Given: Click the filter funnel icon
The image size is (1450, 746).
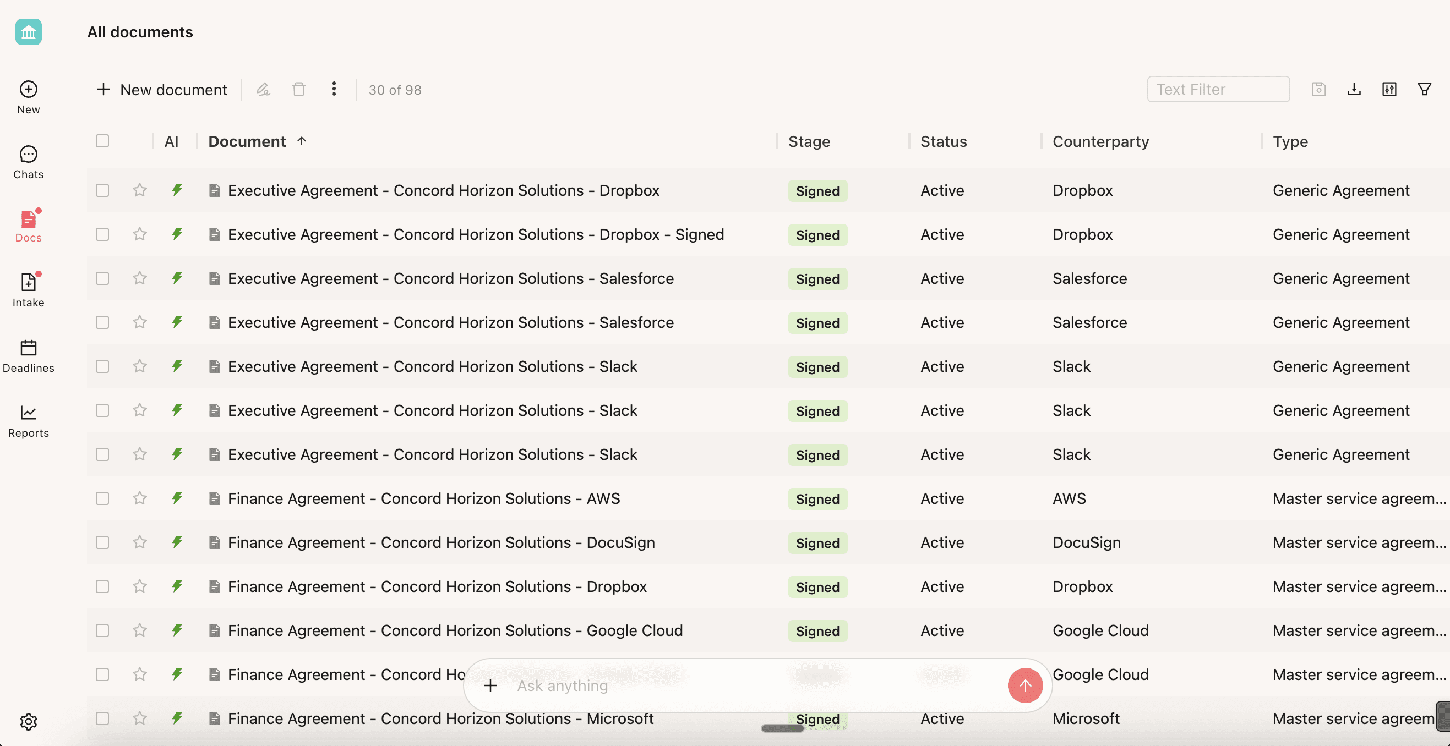Looking at the screenshot, I should 1424,90.
